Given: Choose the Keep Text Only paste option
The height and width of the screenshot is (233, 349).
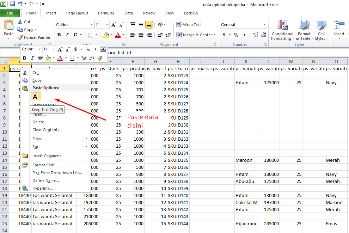Looking at the screenshot, I should pyautogui.click(x=35, y=96).
